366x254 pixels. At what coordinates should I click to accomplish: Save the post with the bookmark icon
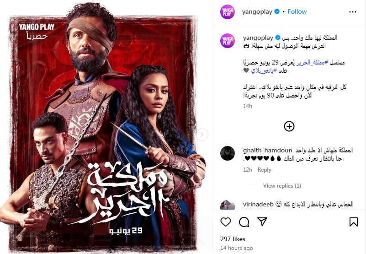(x=353, y=222)
